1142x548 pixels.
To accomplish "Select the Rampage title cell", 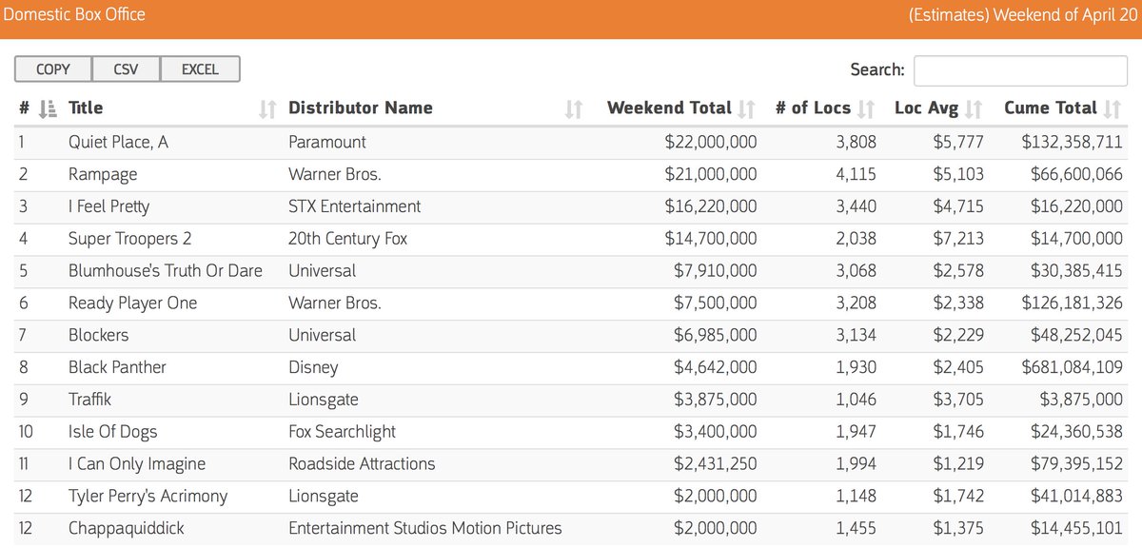I will (103, 175).
